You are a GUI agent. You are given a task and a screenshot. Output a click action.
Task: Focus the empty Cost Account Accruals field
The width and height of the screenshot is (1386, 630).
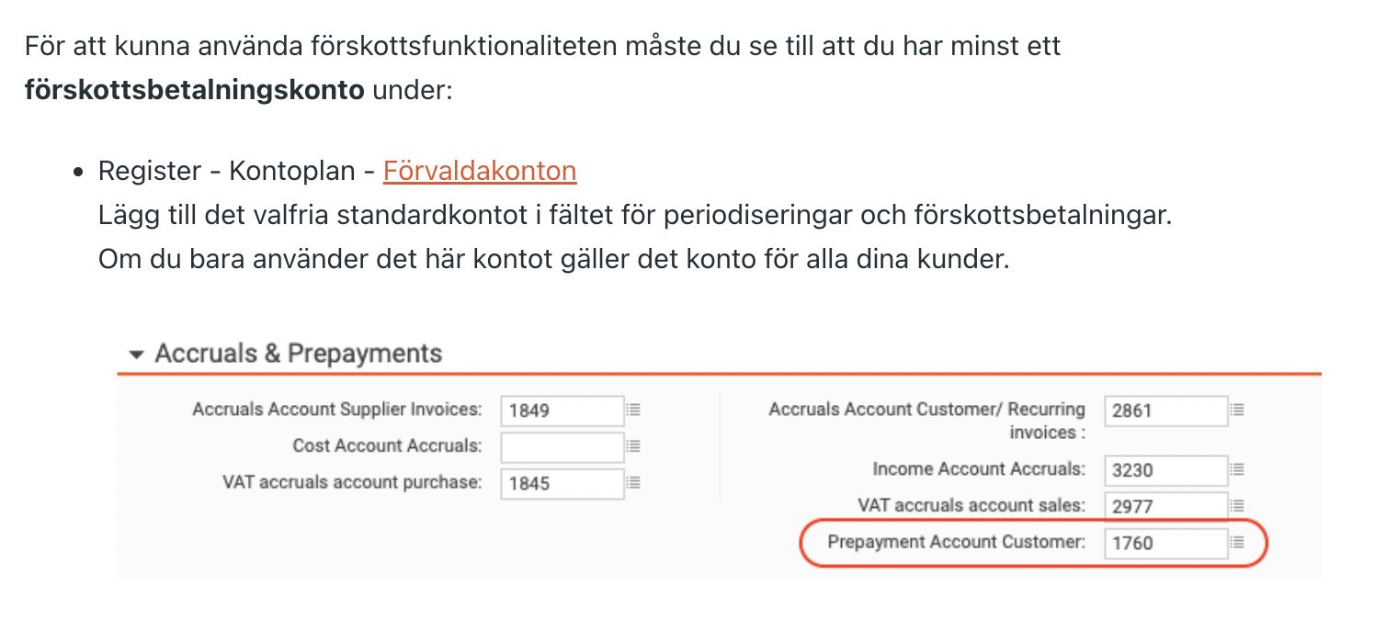562,446
